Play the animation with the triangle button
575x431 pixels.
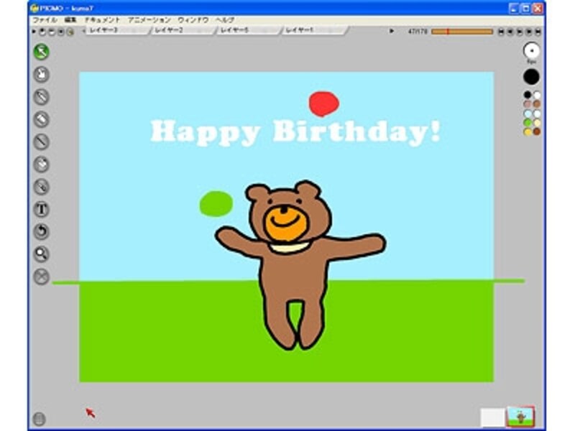pyautogui.click(x=391, y=31)
